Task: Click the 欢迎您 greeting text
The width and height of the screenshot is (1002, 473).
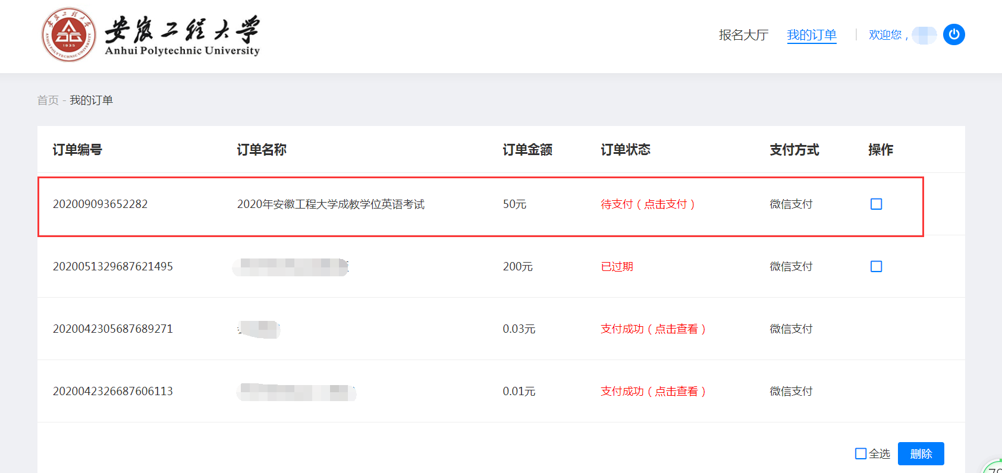Action: pos(885,35)
